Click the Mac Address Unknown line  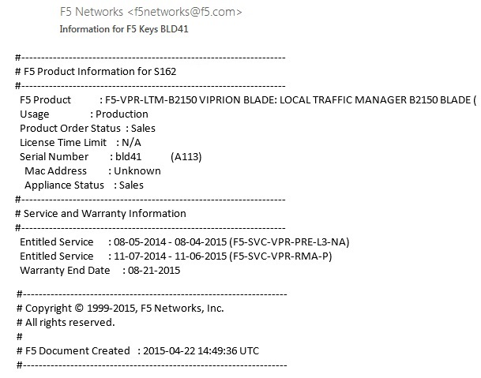pyautogui.click(x=92, y=170)
